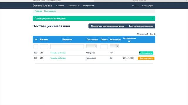This screenshot has height=105, width=188.
Task: Focus the Магазин filter input field
Action: (44, 47)
